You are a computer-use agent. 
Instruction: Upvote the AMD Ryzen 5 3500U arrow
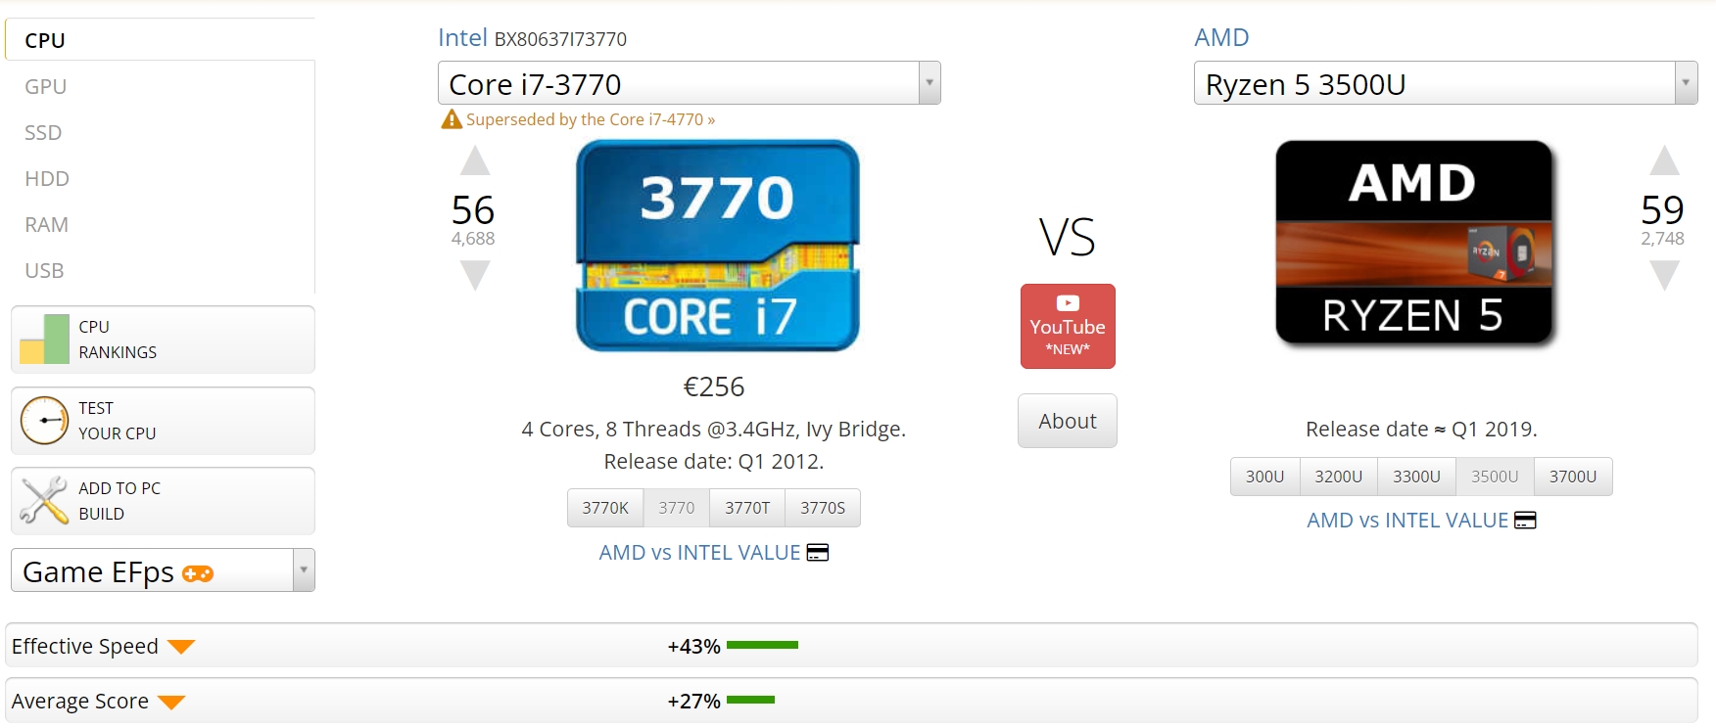click(x=1664, y=160)
